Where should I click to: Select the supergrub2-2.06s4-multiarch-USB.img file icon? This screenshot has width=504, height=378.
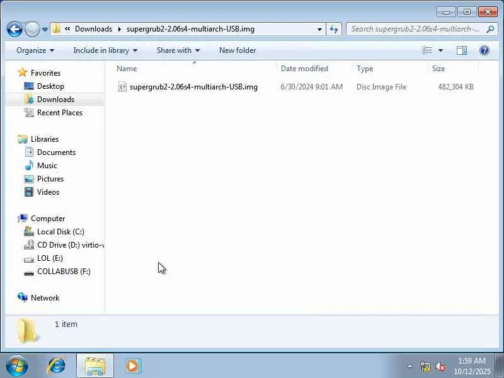(122, 86)
